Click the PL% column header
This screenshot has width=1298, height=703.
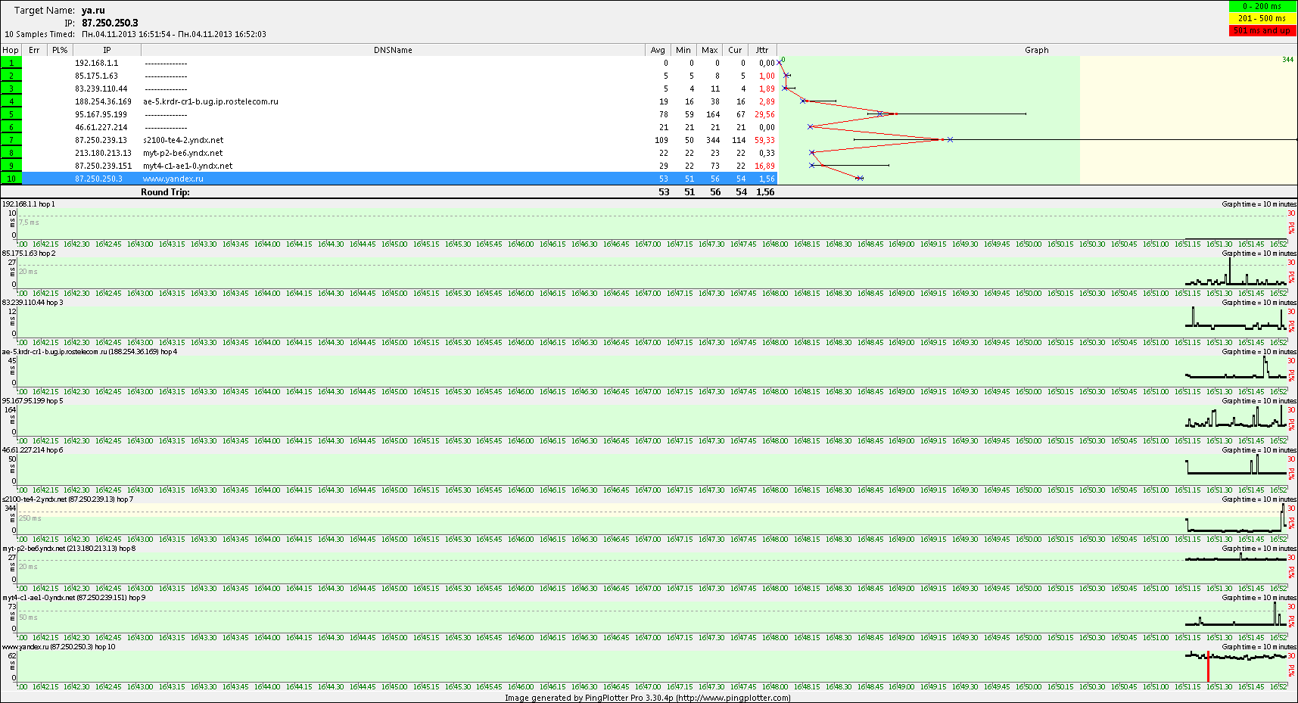(x=60, y=50)
